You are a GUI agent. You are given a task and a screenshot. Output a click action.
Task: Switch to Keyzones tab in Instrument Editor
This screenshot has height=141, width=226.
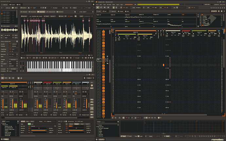[32, 12]
